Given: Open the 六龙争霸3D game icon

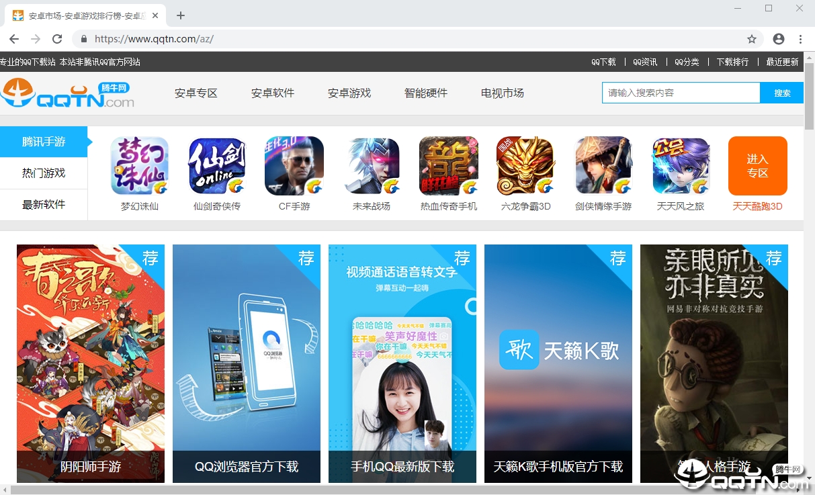Looking at the screenshot, I should (526, 166).
